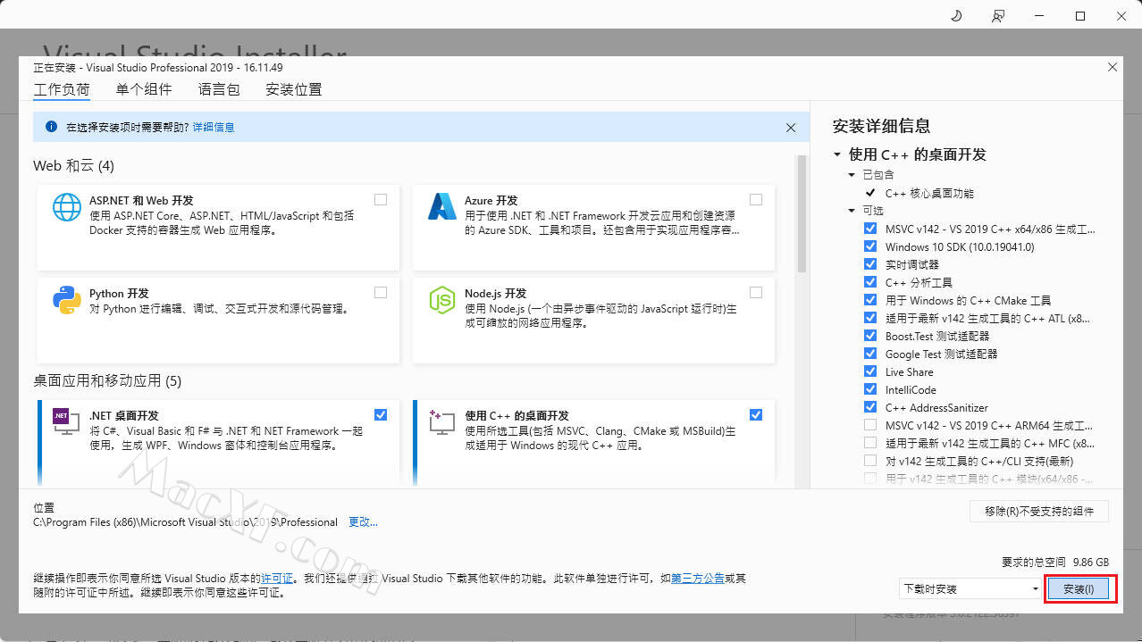
Task: Collapse the 可选 subsection
Action: coord(852,211)
